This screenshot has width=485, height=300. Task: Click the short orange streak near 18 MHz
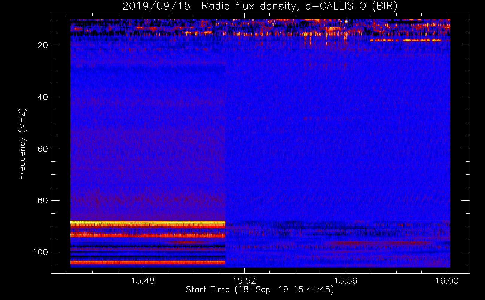click(406, 40)
